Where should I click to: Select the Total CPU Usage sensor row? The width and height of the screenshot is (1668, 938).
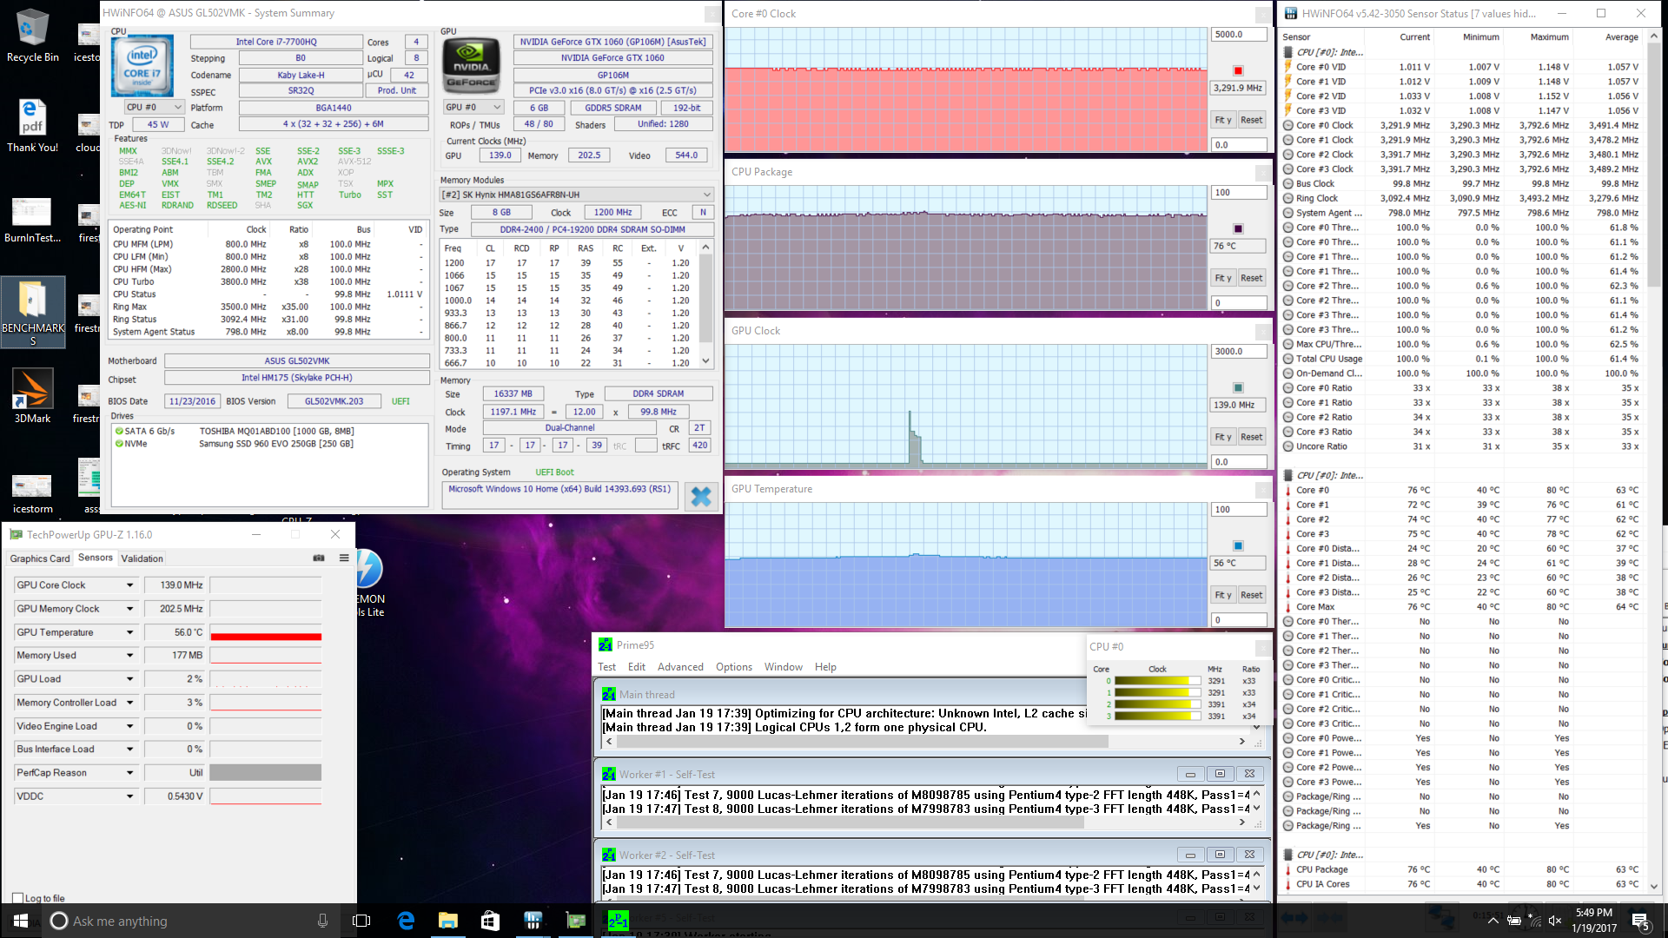(x=1461, y=359)
